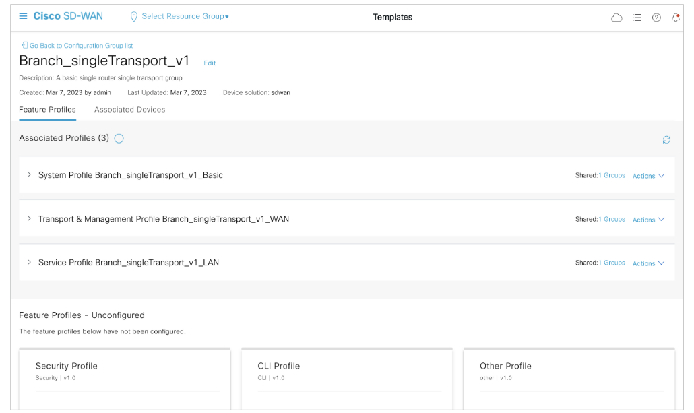Open the hamburger navigation menu
Image resolution: width=694 pixels, height=413 pixels.
pos(23,16)
